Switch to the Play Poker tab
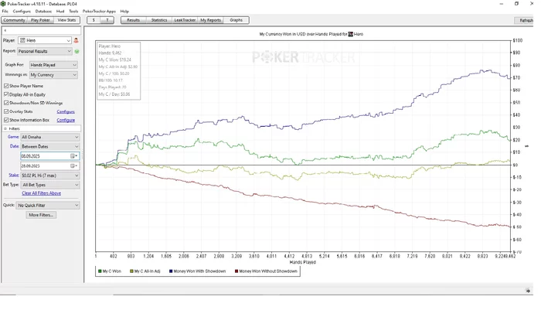 [x=40, y=20]
